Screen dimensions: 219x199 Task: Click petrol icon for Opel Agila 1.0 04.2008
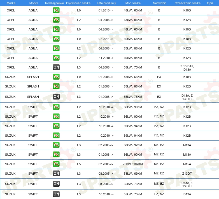tap(56, 29)
